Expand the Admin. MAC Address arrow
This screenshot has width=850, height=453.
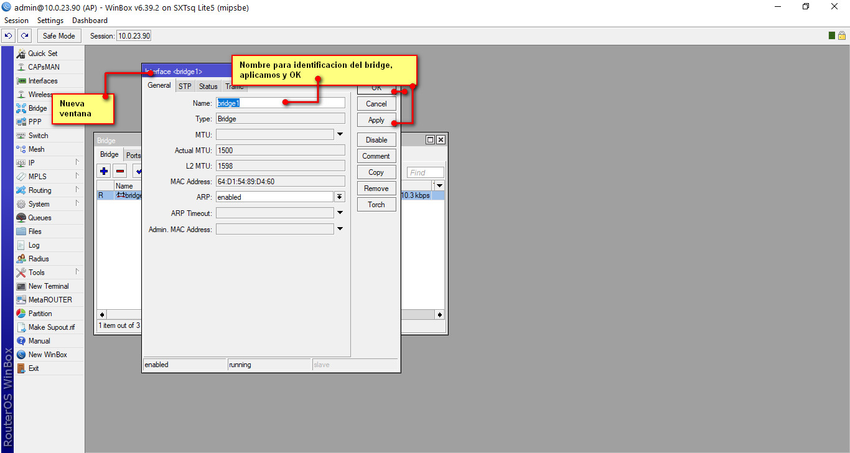point(340,229)
